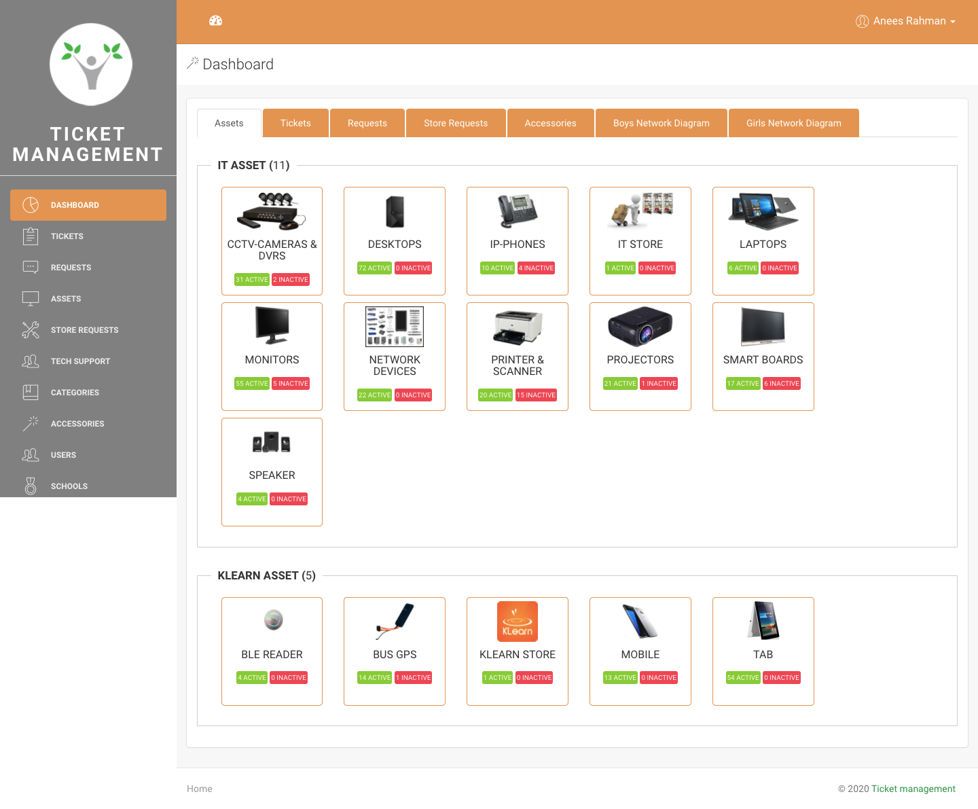Switch to the Tickets tab
Screen dimensions: 978x809
tap(295, 123)
